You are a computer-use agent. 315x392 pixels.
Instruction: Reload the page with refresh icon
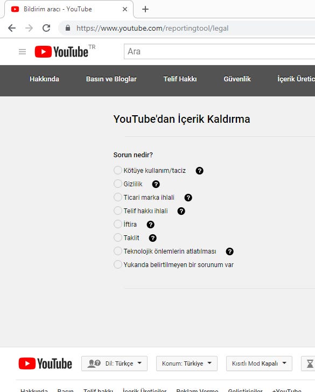click(46, 28)
